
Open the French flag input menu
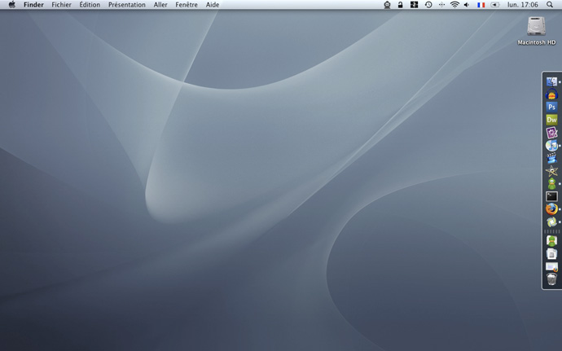(x=481, y=5)
